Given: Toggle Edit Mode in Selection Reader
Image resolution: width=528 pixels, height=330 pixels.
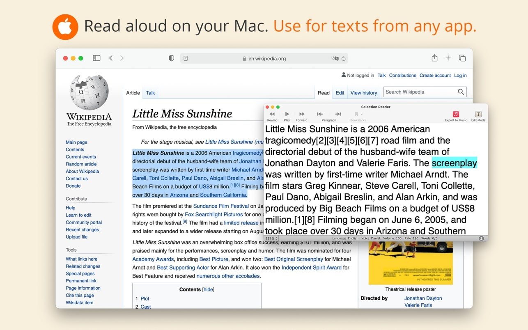Looking at the screenshot, I should (x=478, y=114).
